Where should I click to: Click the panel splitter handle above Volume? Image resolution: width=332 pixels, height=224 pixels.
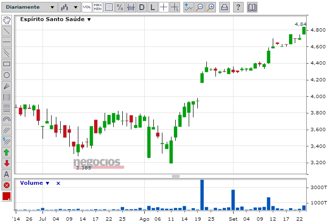176,176
